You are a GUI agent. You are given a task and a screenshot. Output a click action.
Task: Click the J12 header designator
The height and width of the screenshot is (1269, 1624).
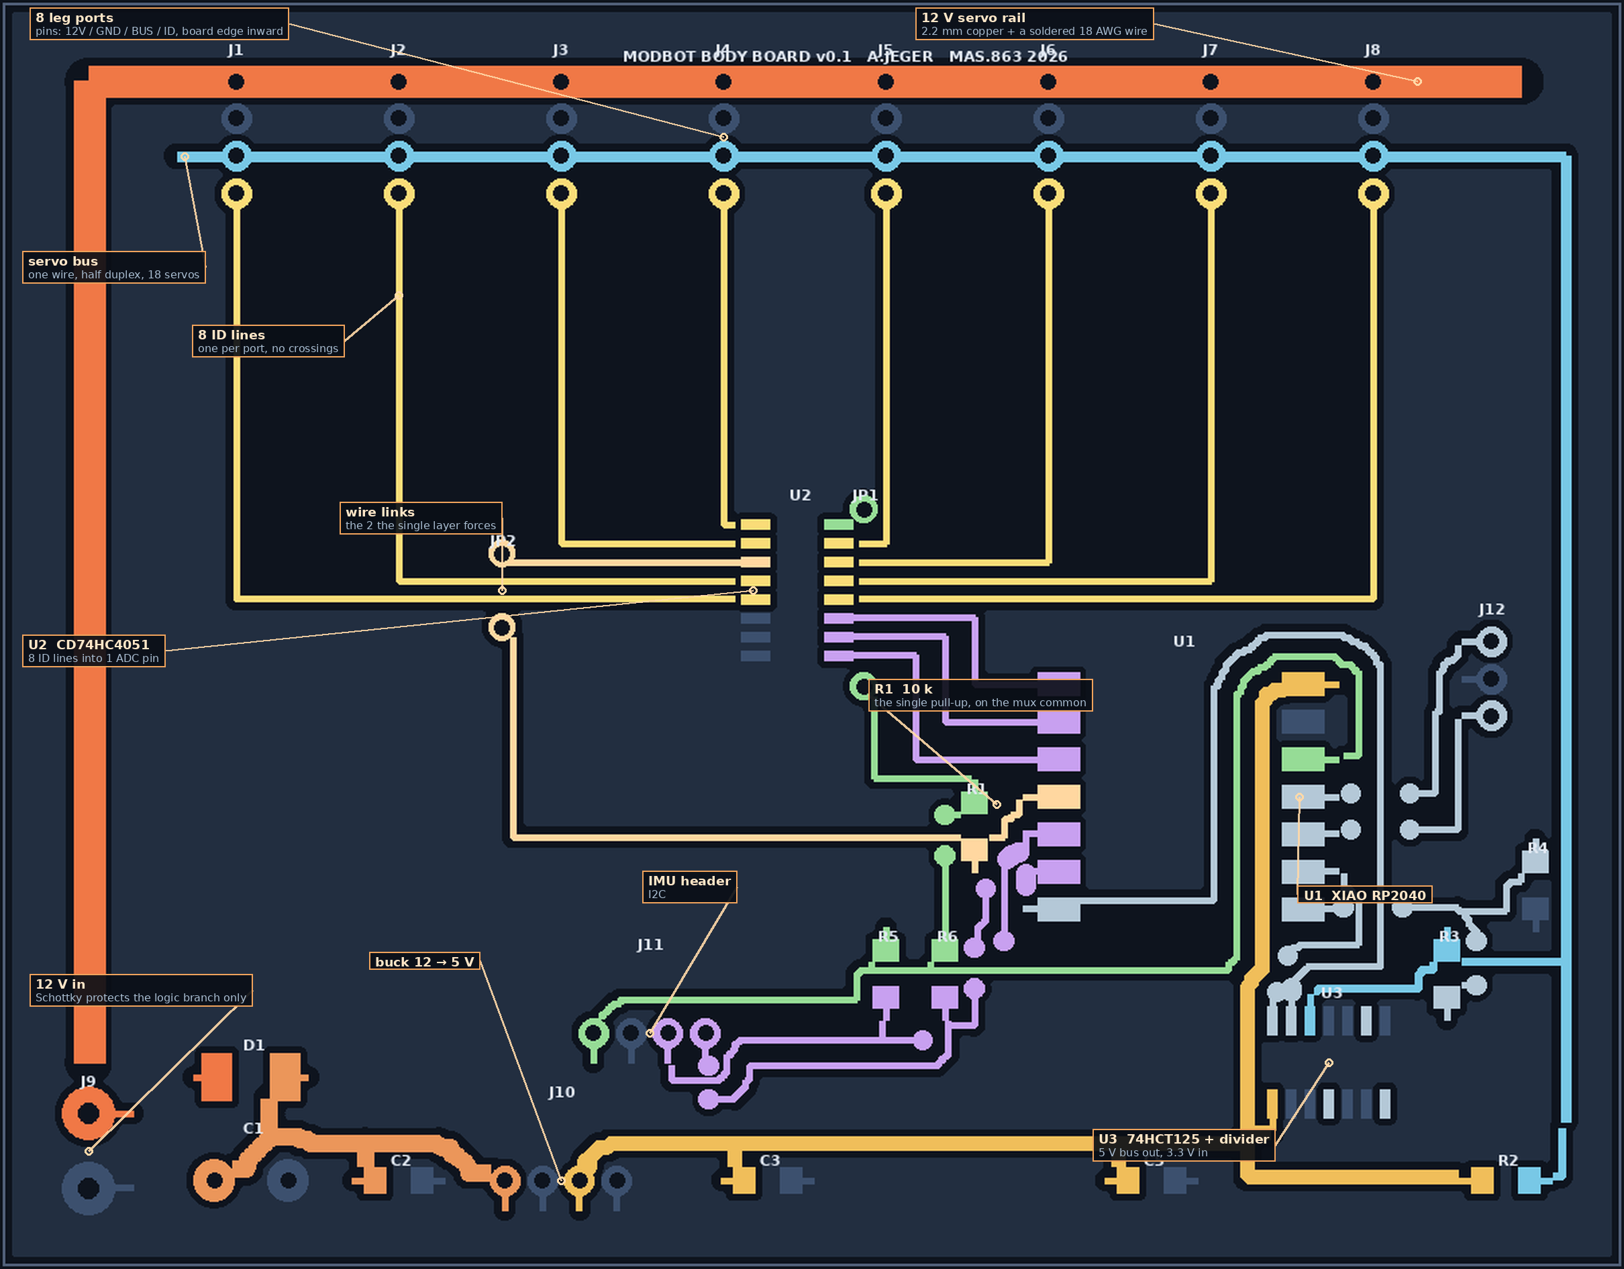point(1491,610)
